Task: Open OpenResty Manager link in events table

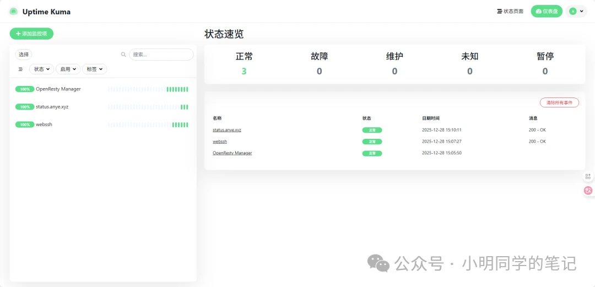Action: click(x=232, y=153)
